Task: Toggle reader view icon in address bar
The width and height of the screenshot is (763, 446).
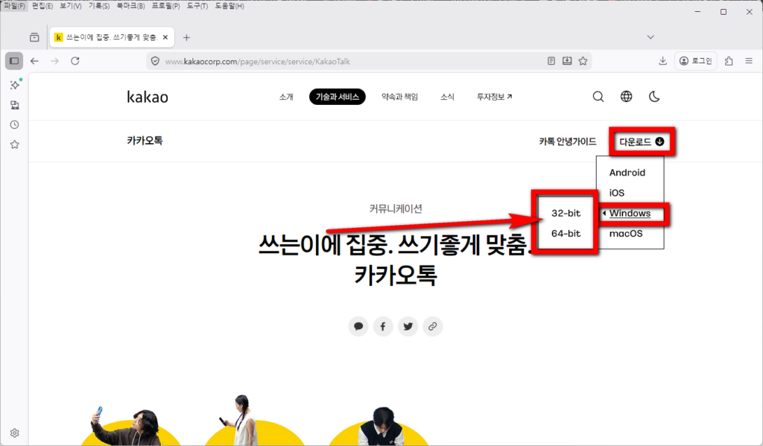Action: [551, 61]
